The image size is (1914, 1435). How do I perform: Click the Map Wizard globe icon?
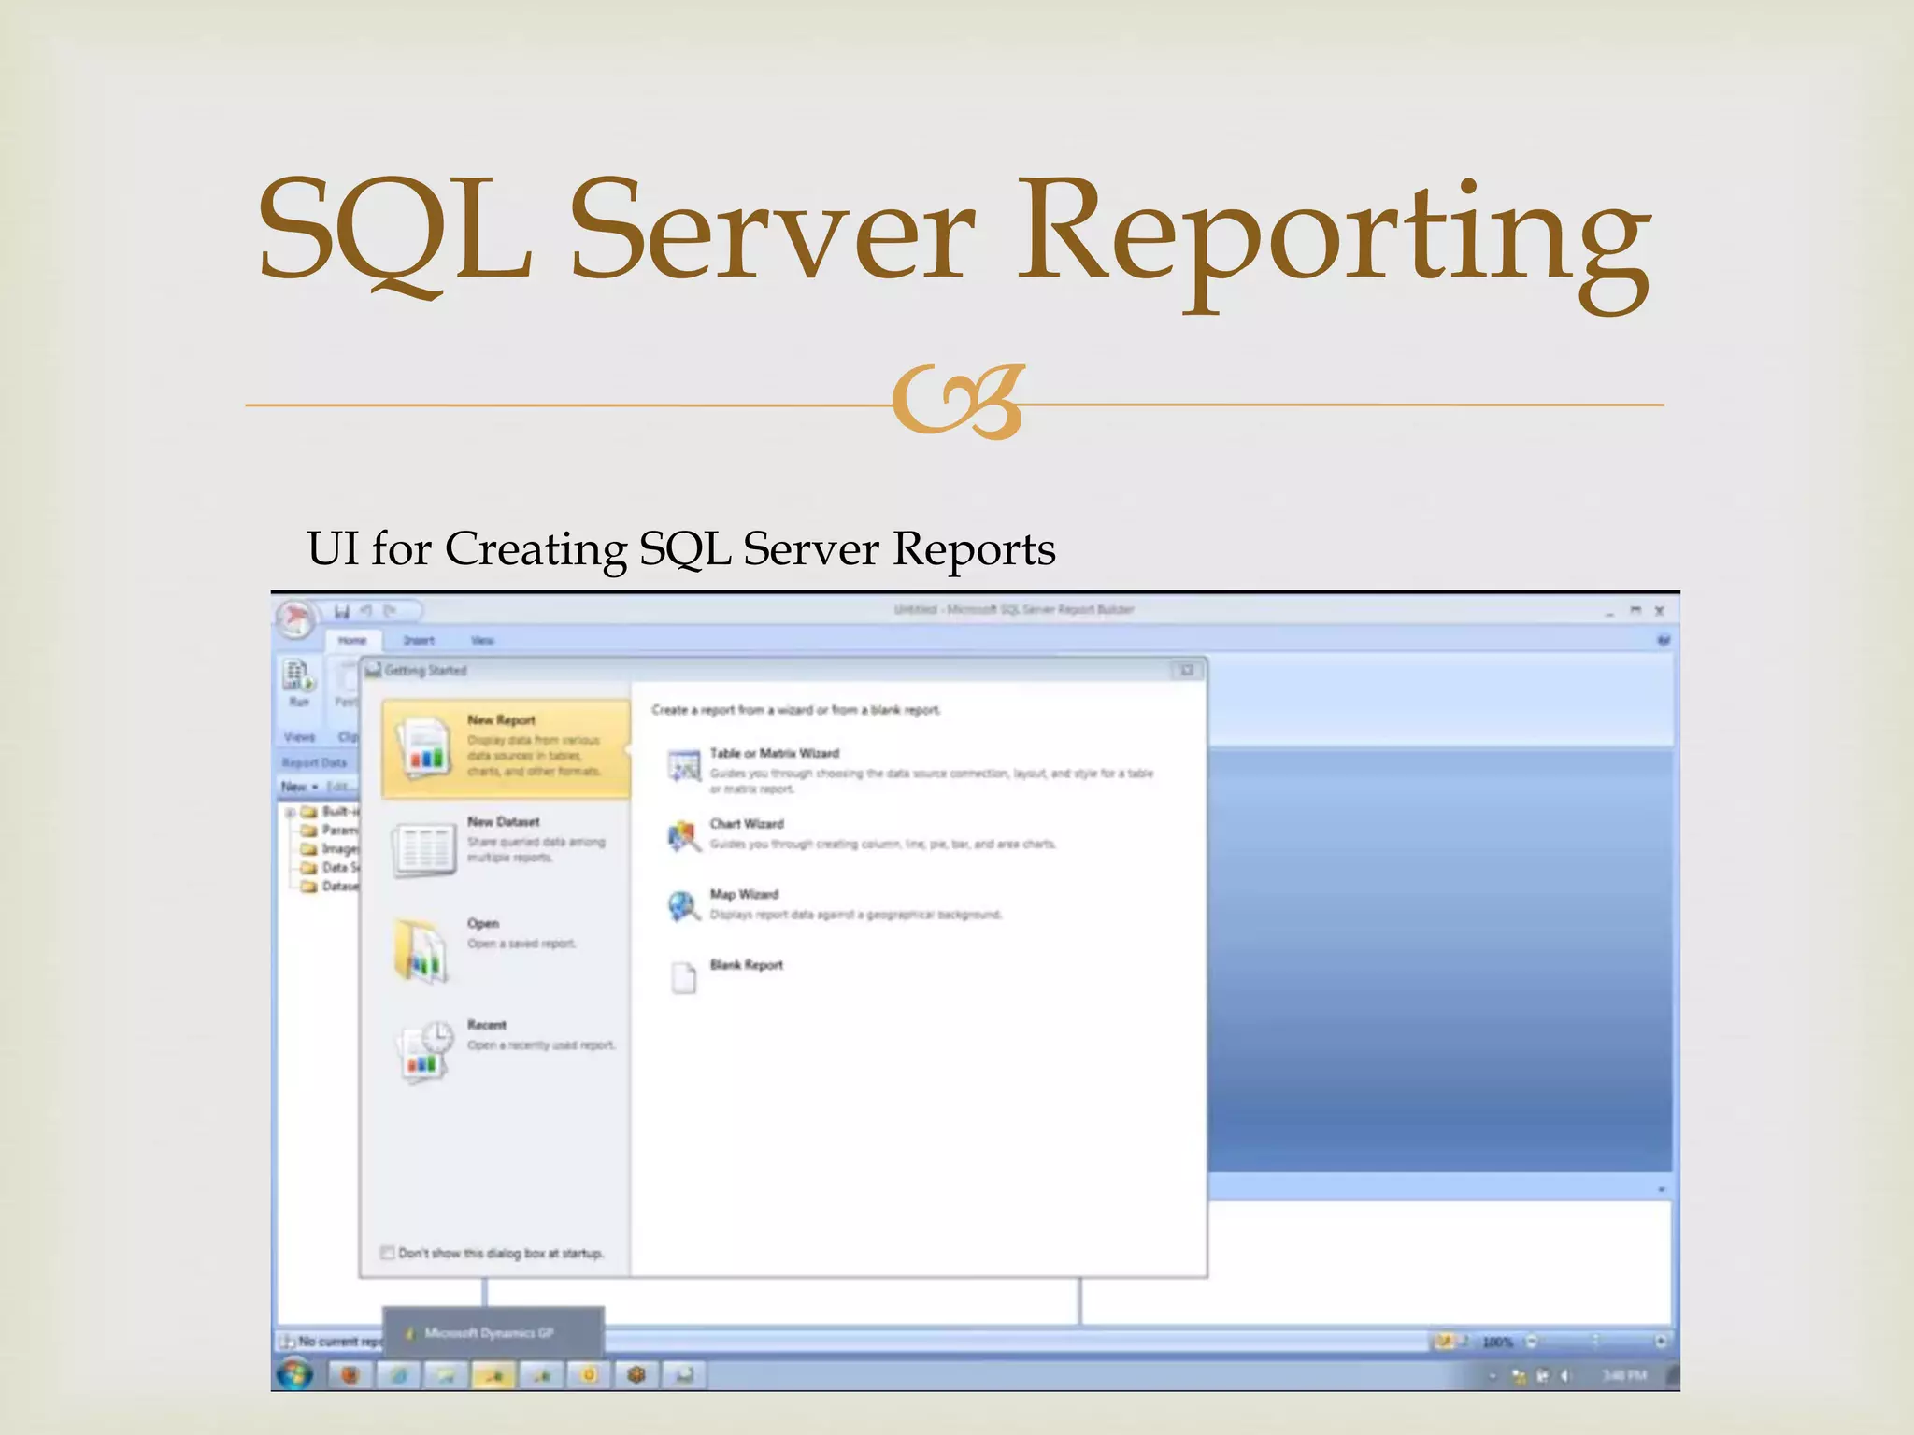pyautogui.click(x=684, y=906)
